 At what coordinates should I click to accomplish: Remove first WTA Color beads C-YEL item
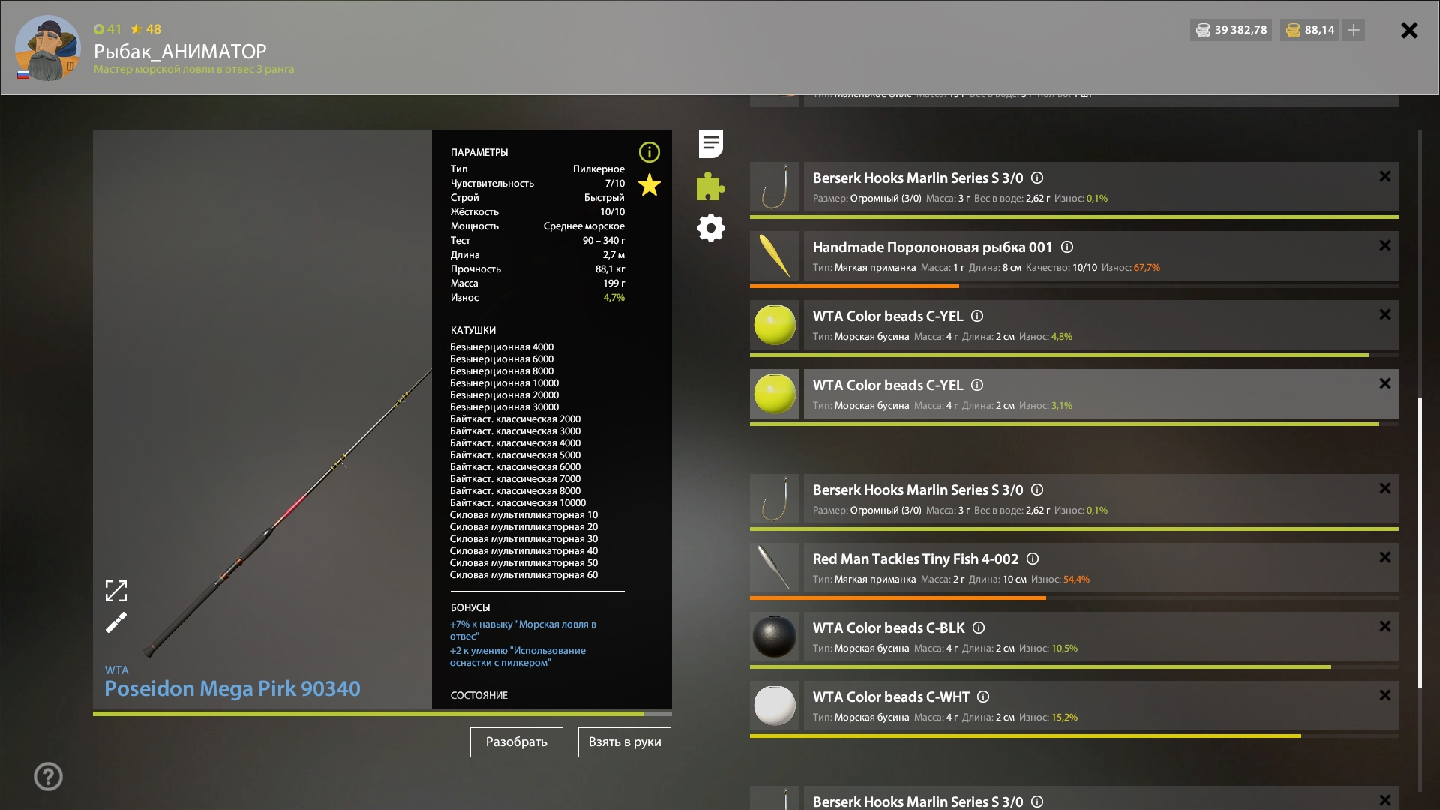point(1384,315)
